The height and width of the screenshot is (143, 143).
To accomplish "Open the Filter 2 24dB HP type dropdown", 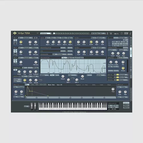I will [101, 48].
